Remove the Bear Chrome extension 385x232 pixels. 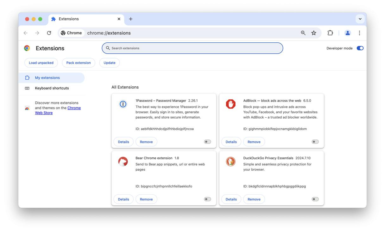tap(146, 199)
